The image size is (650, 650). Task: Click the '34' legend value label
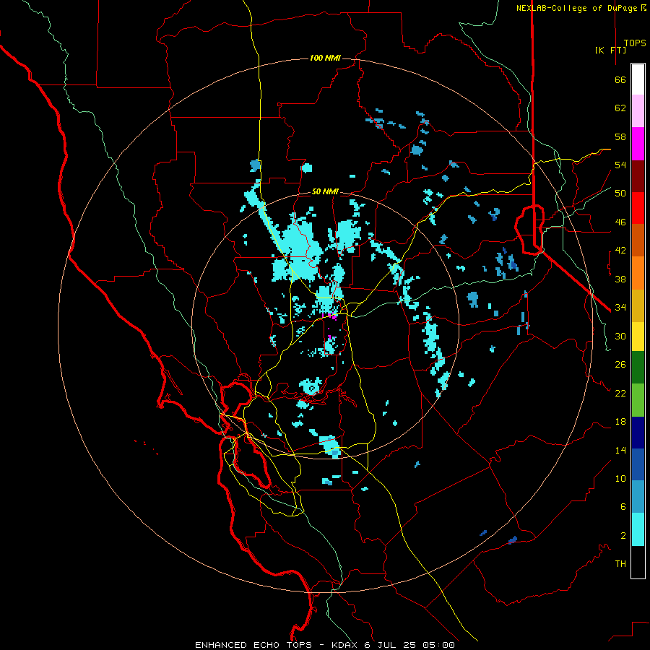(620, 308)
